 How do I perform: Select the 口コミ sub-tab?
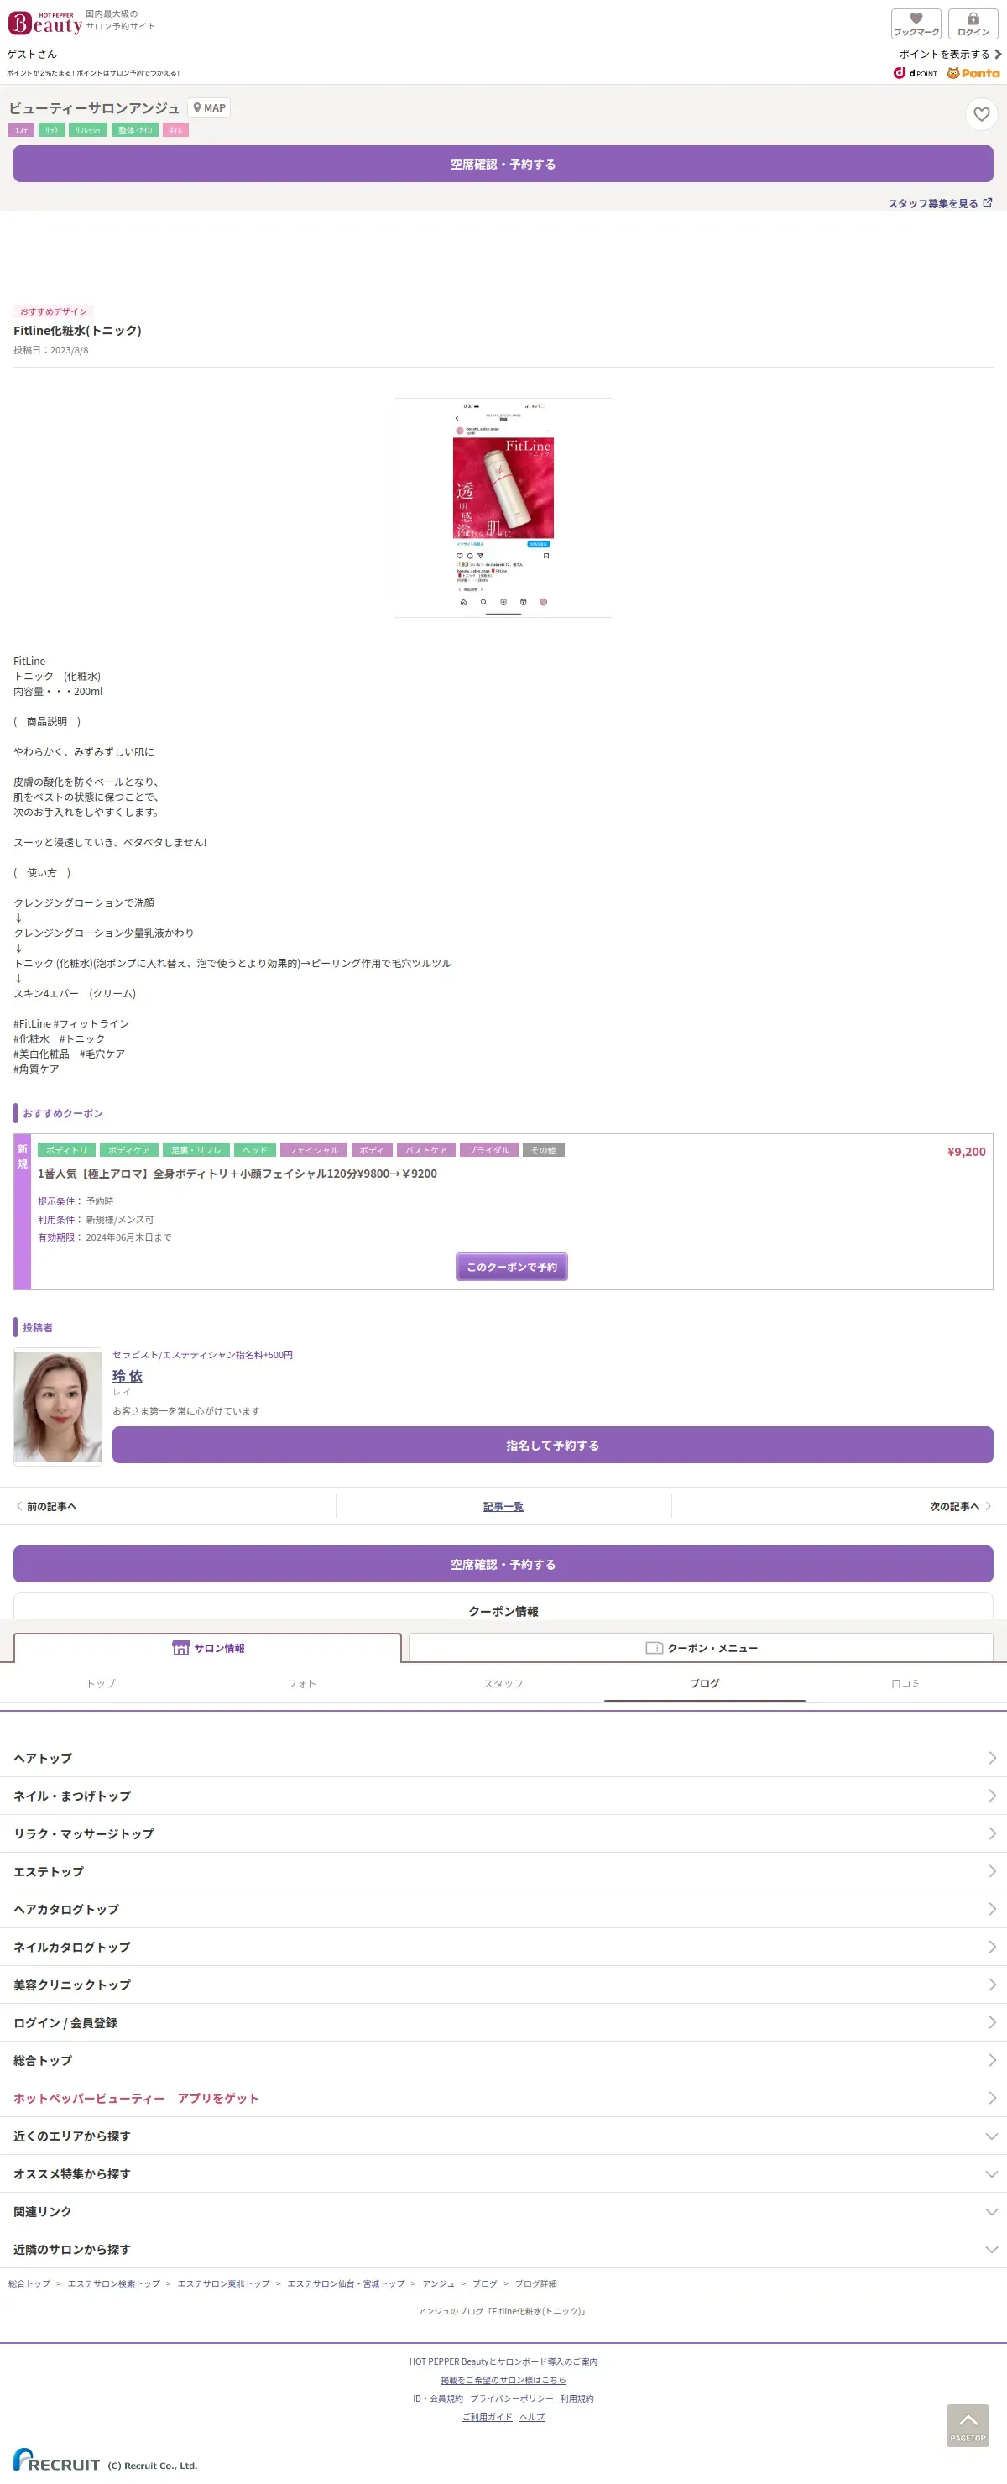(x=905, y=1684)
